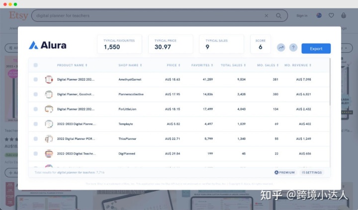
Task: Toggle the select-all checkbox in table header
Action: click(x=36, y=65)
